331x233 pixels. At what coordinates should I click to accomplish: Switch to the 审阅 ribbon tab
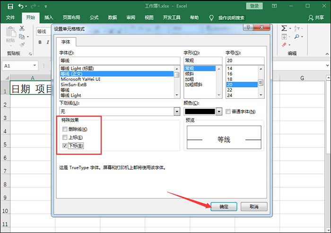tap(131, 17)
